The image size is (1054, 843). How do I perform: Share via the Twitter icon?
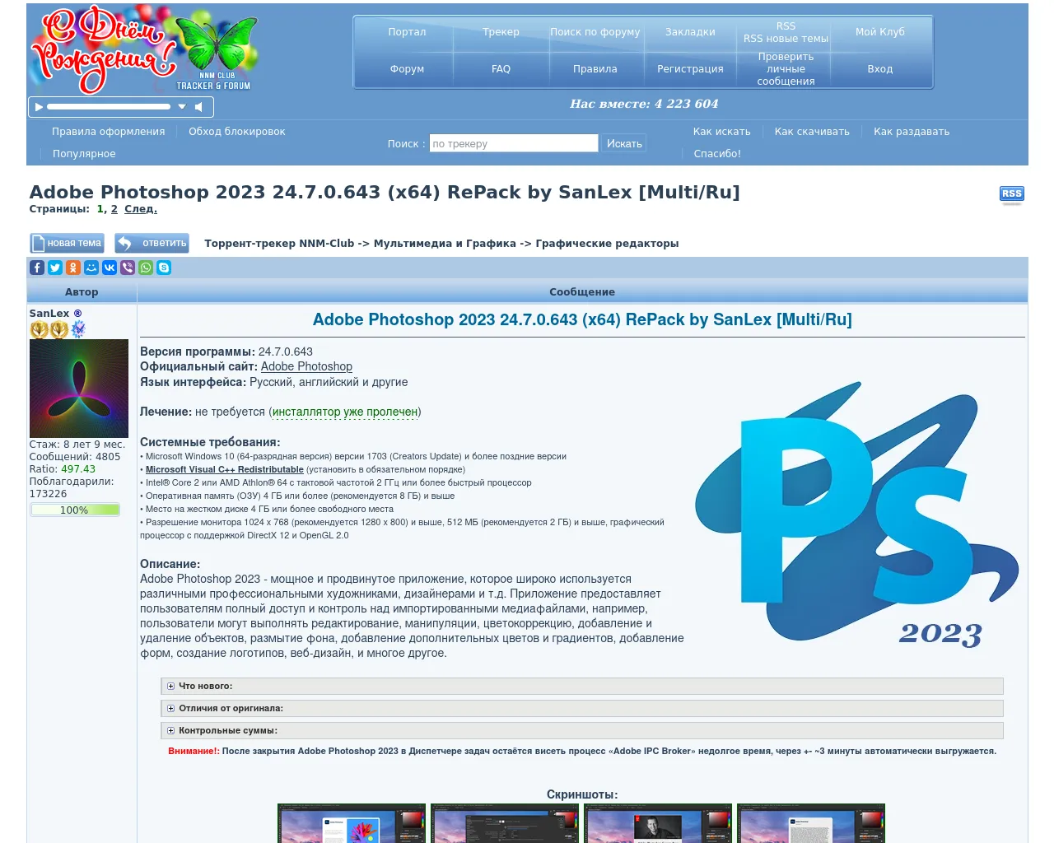(x=55, y=268)
